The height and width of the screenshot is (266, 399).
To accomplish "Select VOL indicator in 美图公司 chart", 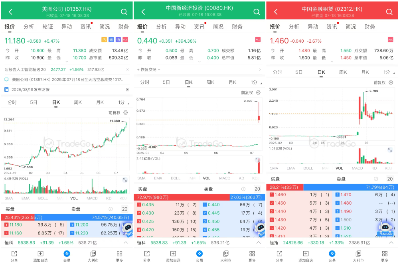I will click(x=74, y=198).
